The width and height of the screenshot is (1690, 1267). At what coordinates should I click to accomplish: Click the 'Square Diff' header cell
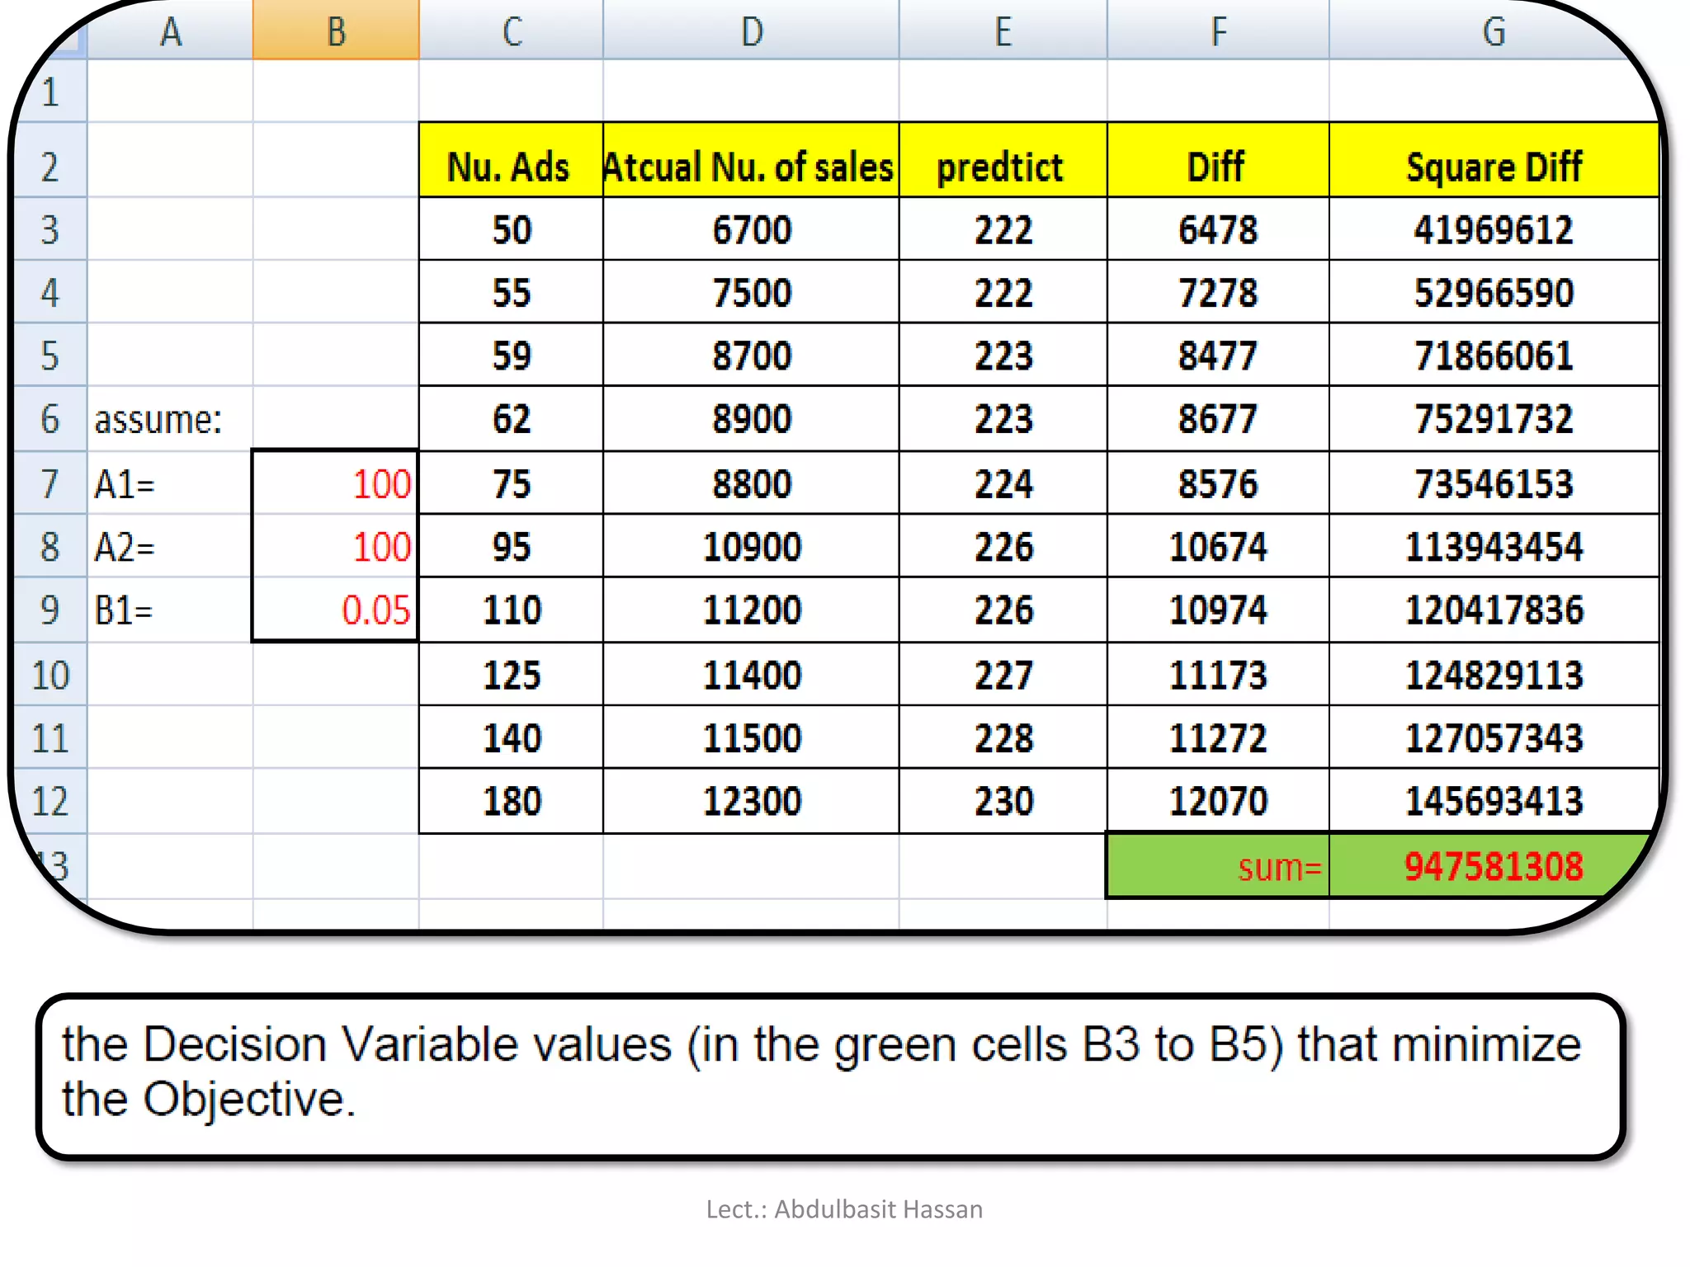pyautogui.click(x=1494, y=166)
